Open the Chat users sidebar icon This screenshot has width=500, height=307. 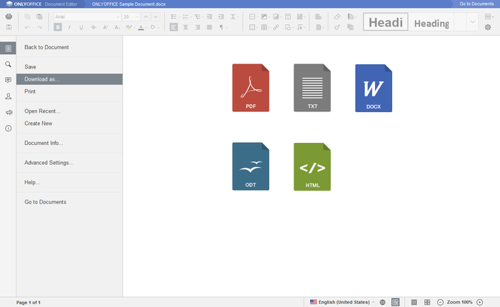point(9,96)
